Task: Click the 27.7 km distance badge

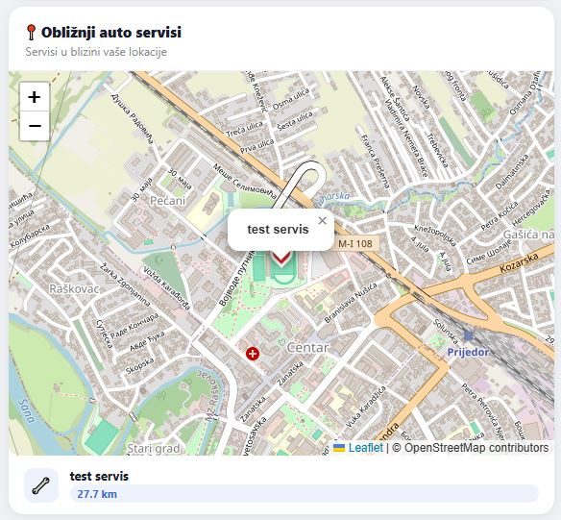Action: [x=305, y=494]
